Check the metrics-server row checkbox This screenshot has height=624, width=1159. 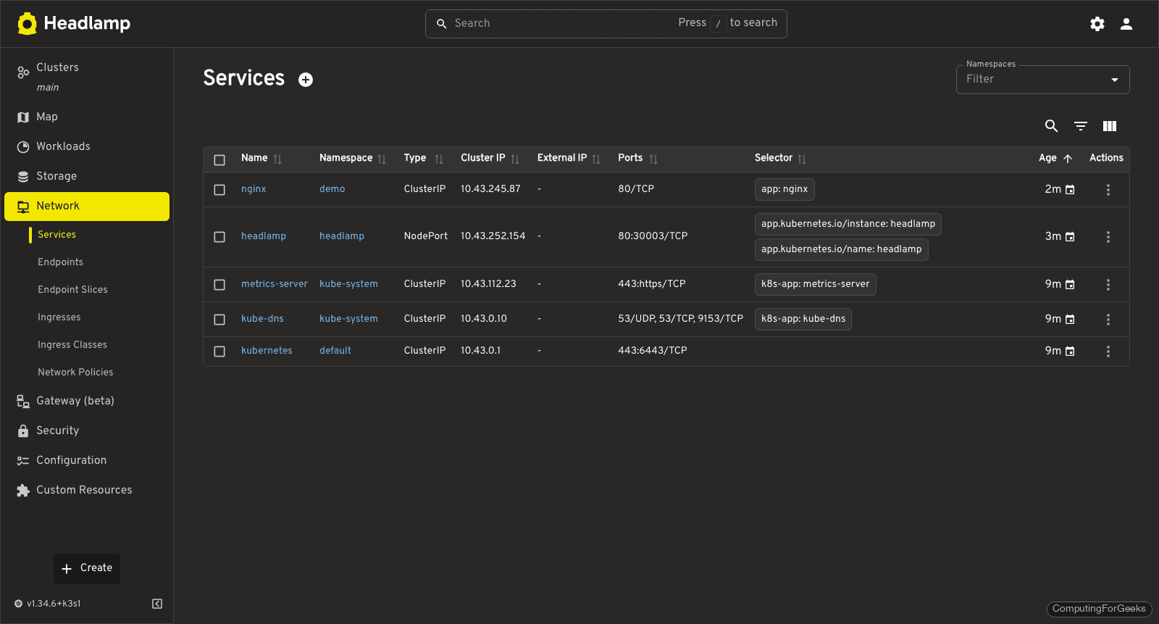pyautogui.click(x=219, y=285)
